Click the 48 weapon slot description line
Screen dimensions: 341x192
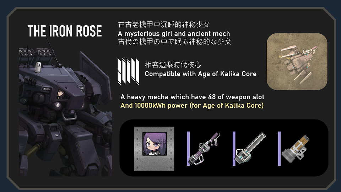tap(192, 97)
